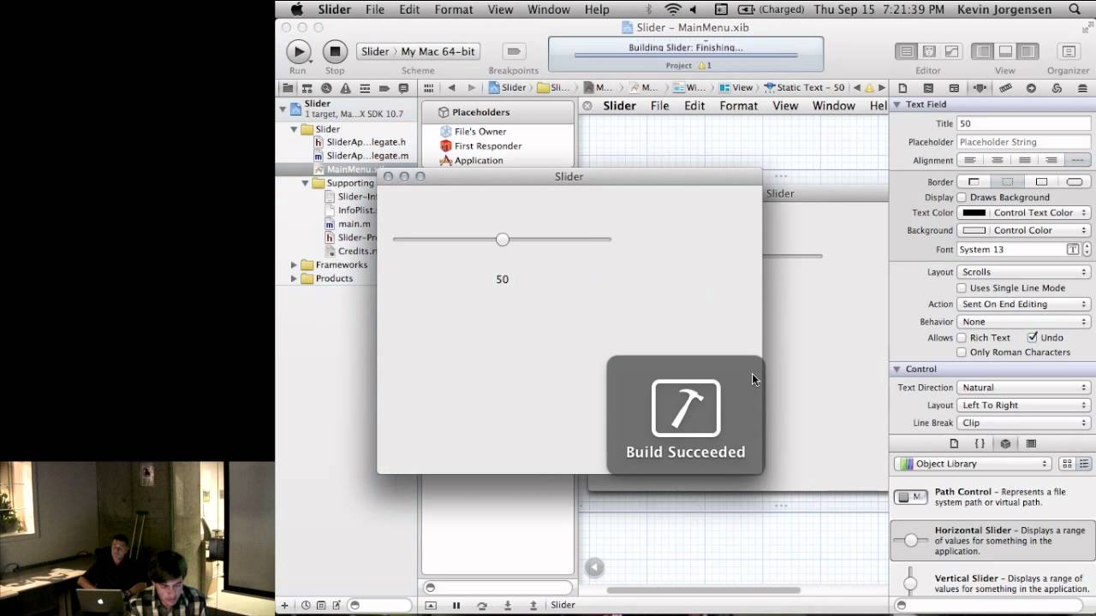Open the Action Sent On End Editing dropdown

(1024, 305)
